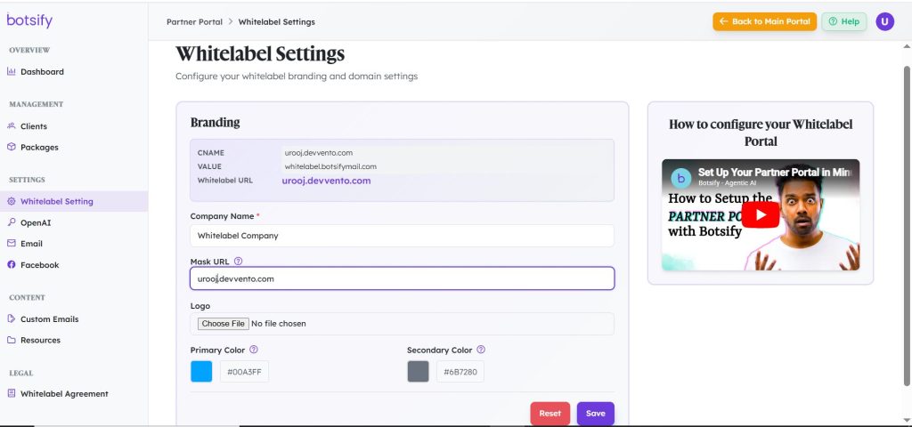912x427 pixels.
Task: Click Partner Portal breadcrumb link
Action: pos(194,21)
